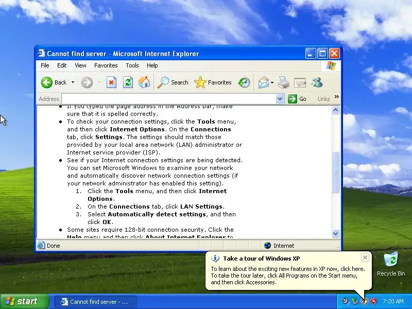Open the Forward history dropdown arrow

[99, 82]
